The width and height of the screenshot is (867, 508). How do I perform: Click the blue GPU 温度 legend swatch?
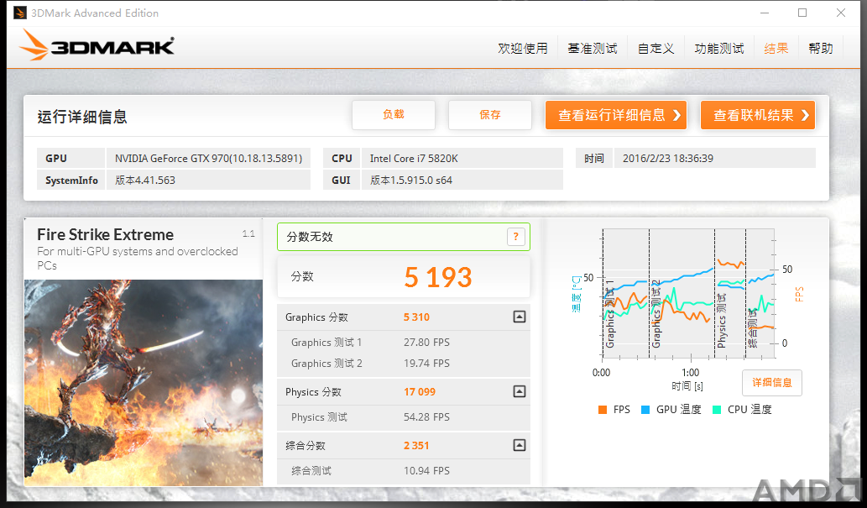645,410
